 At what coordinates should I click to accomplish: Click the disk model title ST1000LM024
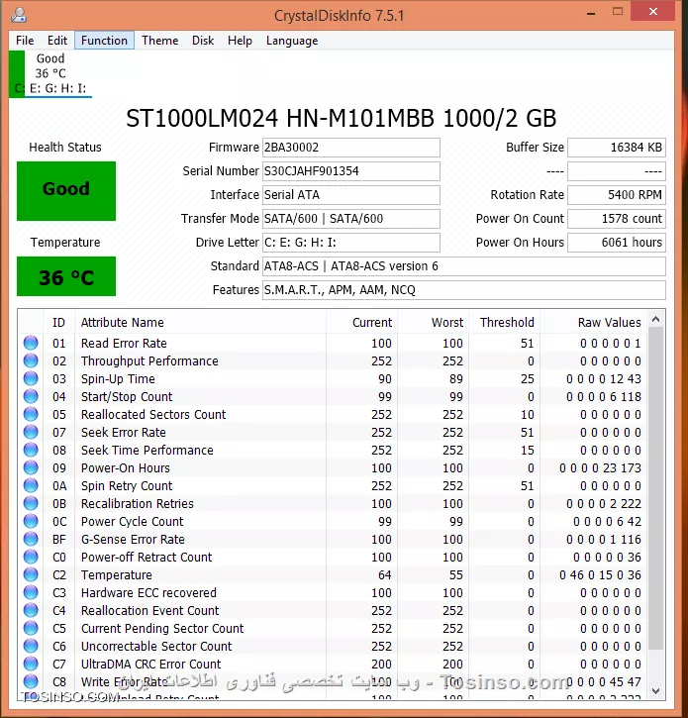pos(341,119)
